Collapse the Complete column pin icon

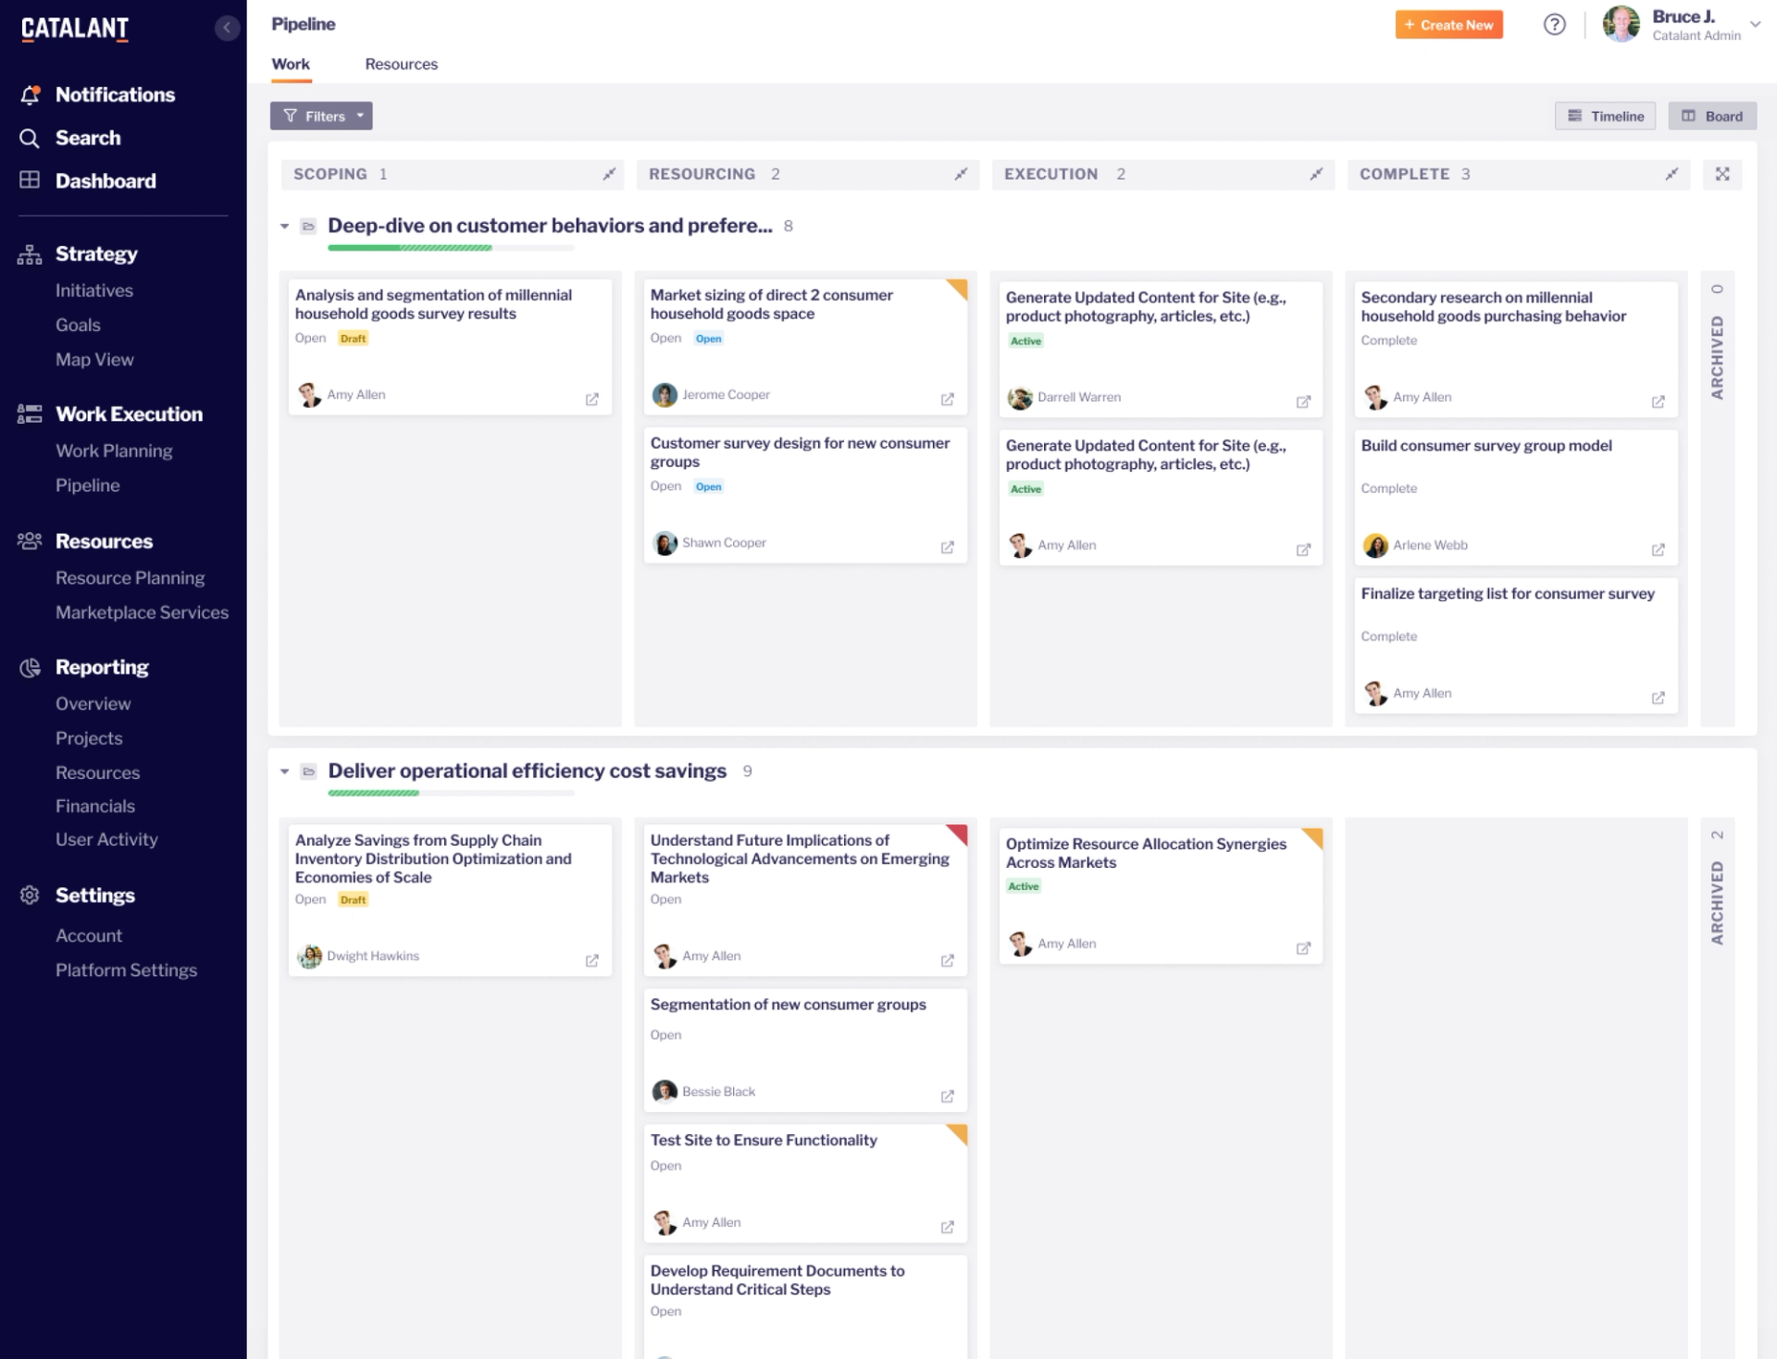coord(1671,174)
